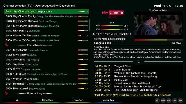Viewport: 186px width, 104px height.
Task: Open the EPG round button
Action: click(x=169, y=101)
